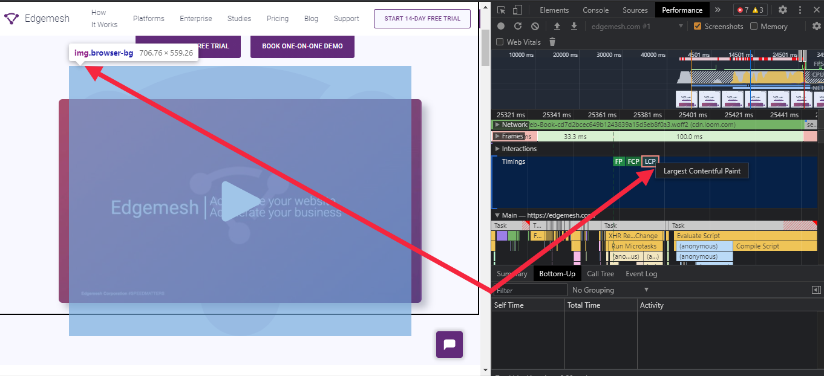Click the FP timing marker
The width and height of the screenshot is (824, 376).
[618, 161]
